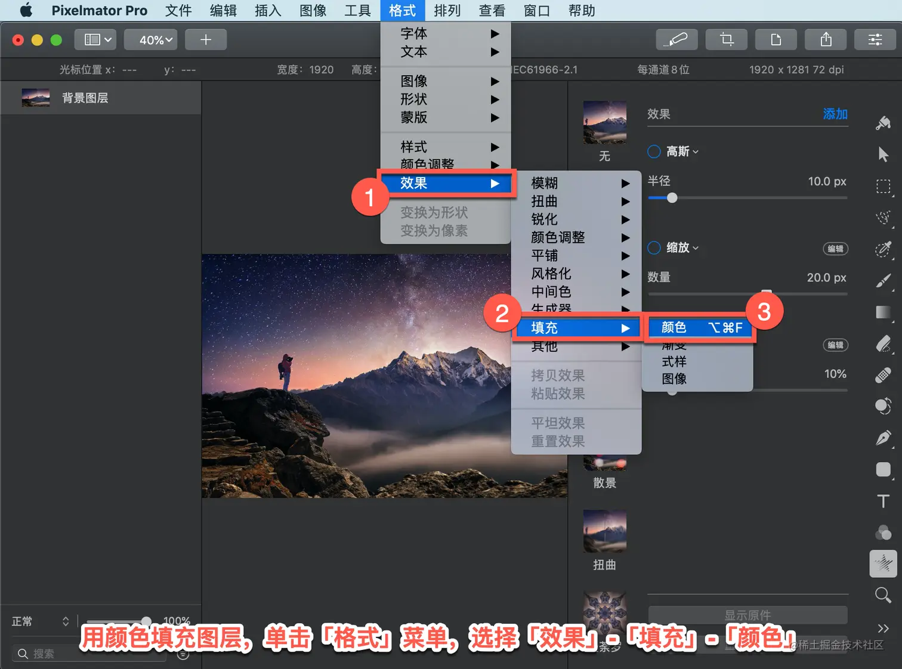Expand the 中间色 effects submenu
This screenshot has width=902, height=669.
[x=576, y=292]
